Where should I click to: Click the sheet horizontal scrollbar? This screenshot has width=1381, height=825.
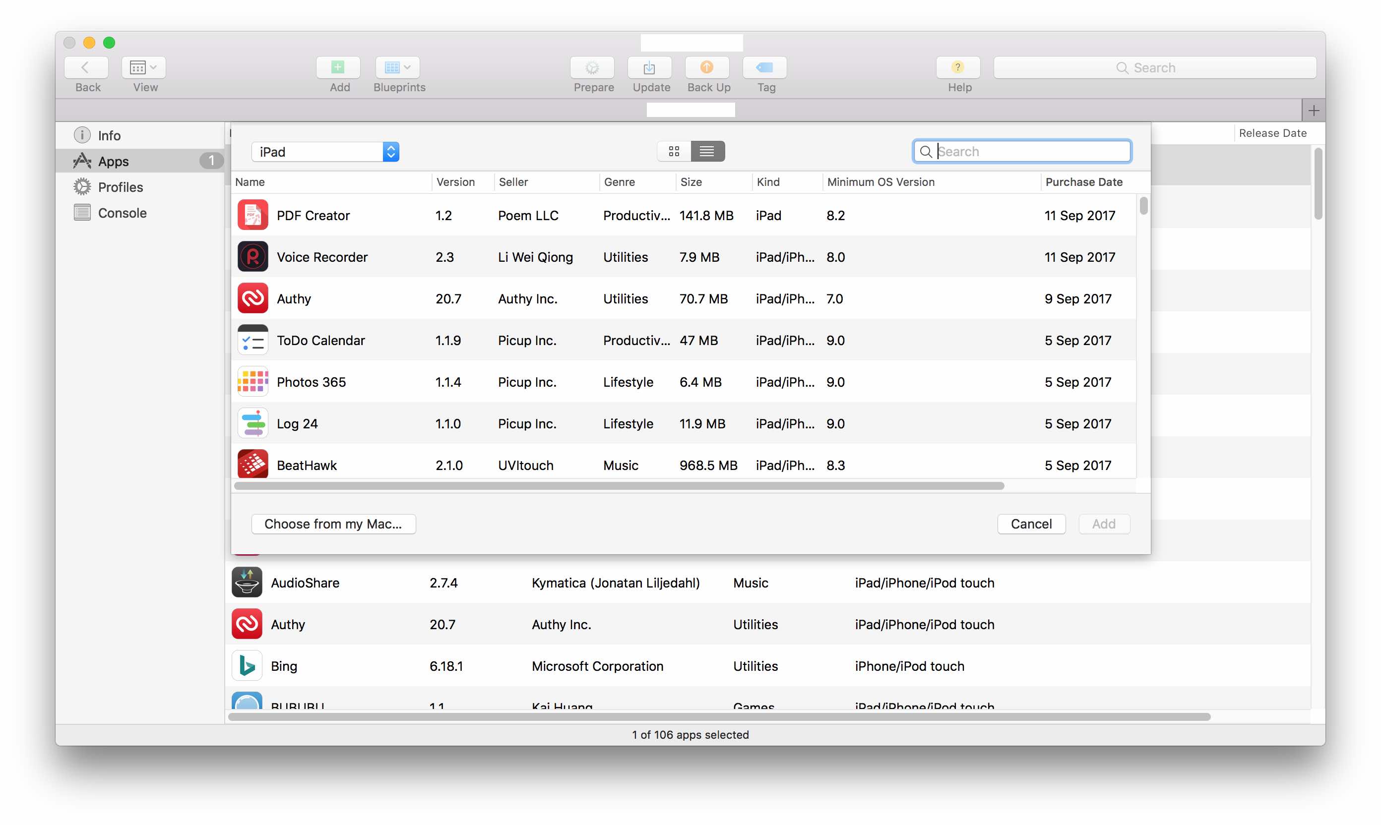(x=619, y=485)
